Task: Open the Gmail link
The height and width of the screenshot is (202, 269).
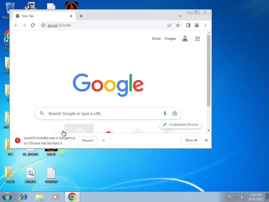Action: pos(156,38)
